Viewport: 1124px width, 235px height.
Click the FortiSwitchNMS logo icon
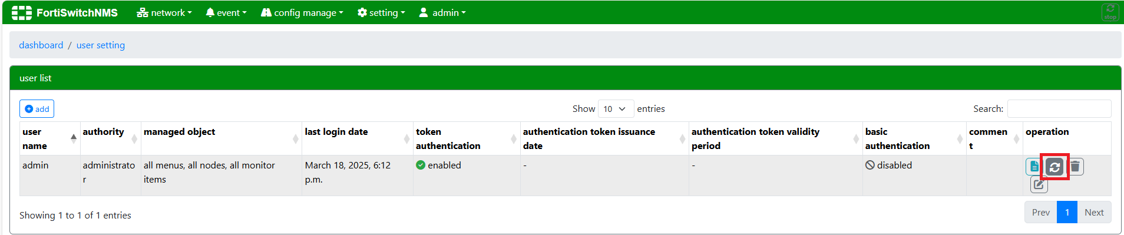pyautogui.click(x=22, y=12)
